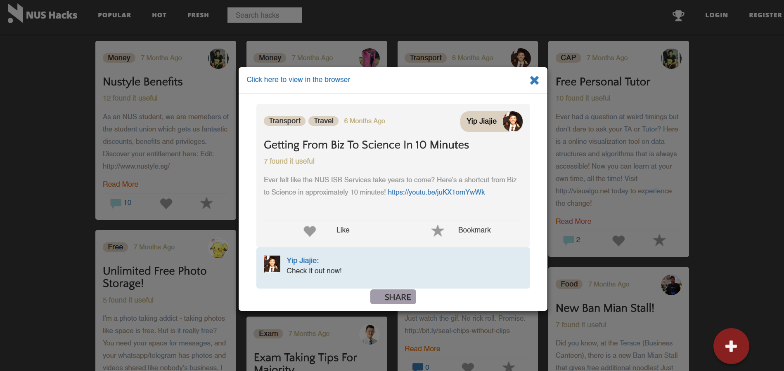Toggle heart on Nustyle Benefits card
This screenshot has width=784, height=371.
(x=166, y=203)
